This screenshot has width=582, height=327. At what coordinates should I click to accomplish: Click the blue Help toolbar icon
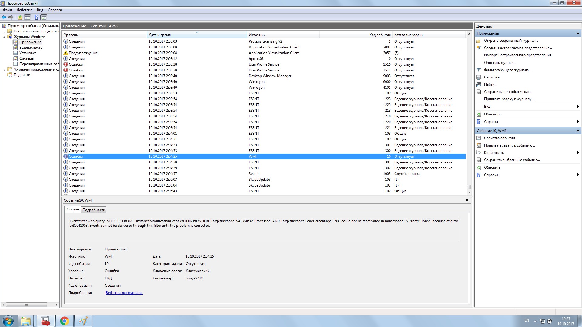coord(36,17)
